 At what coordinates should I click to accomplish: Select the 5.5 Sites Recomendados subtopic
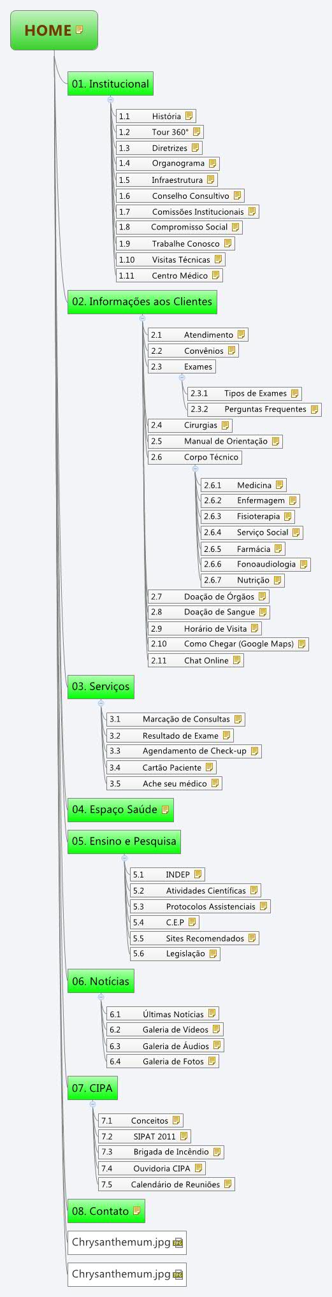pyautogui.click(x=195, y=938)
